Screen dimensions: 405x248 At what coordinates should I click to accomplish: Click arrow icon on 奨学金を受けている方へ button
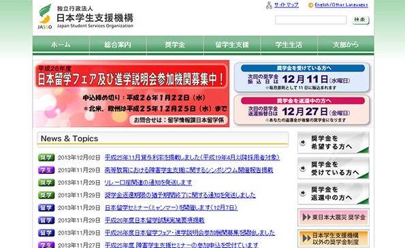click(x=303, y=168)
